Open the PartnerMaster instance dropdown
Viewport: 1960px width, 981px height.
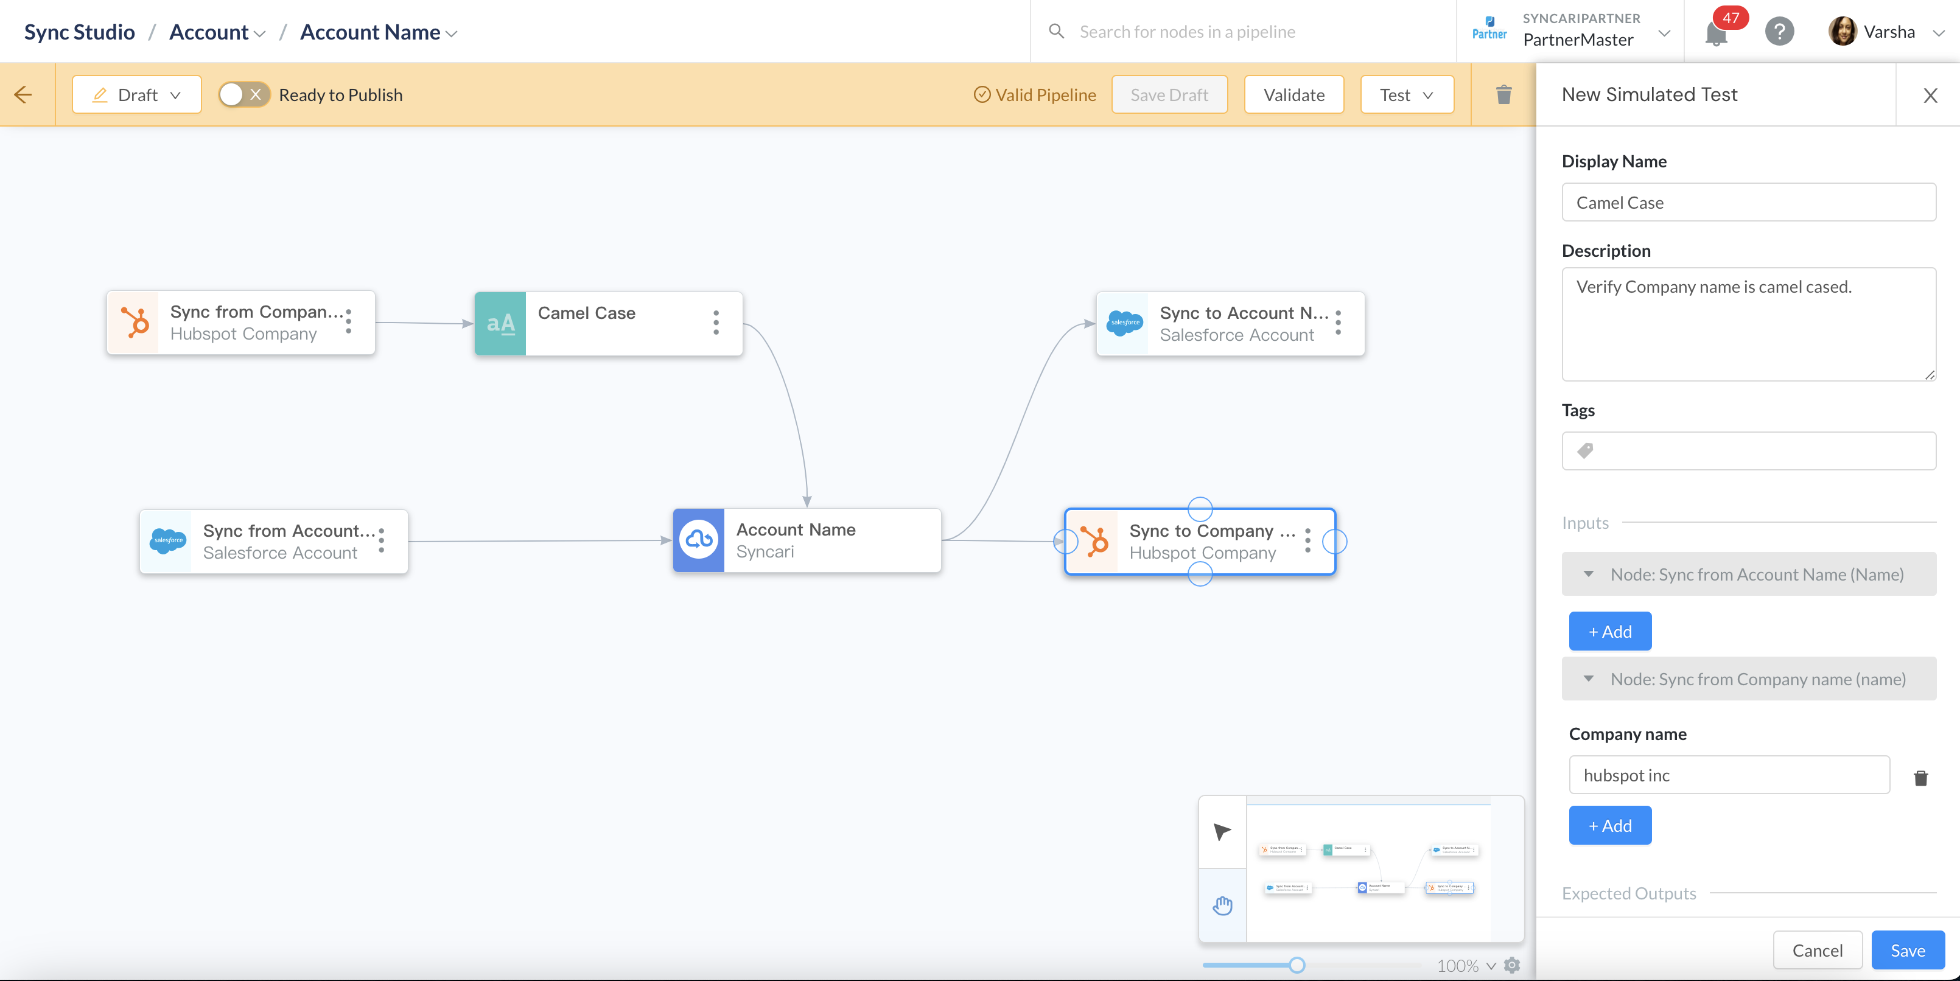click(1664, 33)
